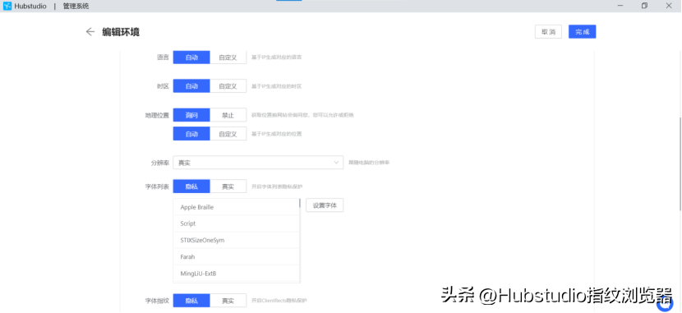The image size is (682, 313).
Task: Choose 自动 for geolocation source
Action: pos(191,134)
